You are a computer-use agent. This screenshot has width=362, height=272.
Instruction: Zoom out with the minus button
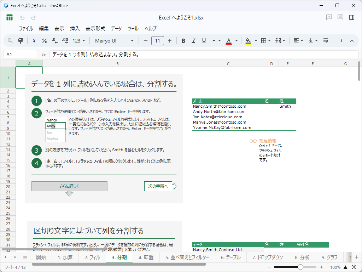tap(269, 267)
